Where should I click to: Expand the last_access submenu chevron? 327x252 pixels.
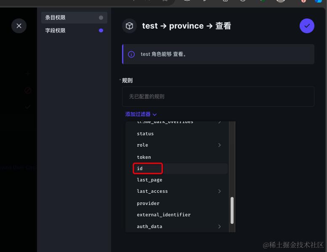219,191
